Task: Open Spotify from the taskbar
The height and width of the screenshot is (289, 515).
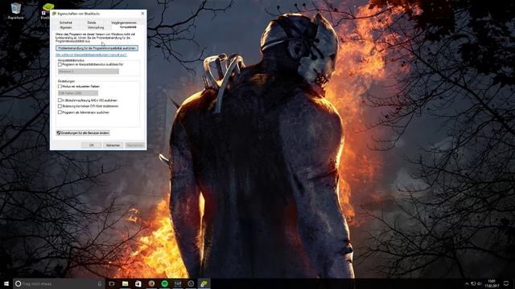Action: pos(164,283)
